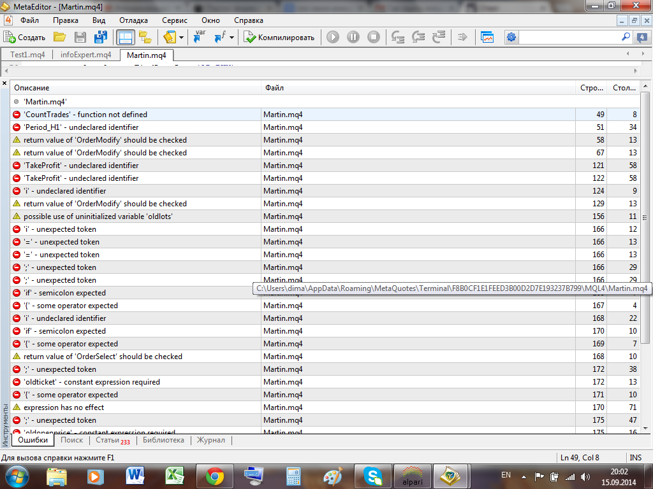Open file with the folder icon
The image size is (653, 489).
point(59,38)
